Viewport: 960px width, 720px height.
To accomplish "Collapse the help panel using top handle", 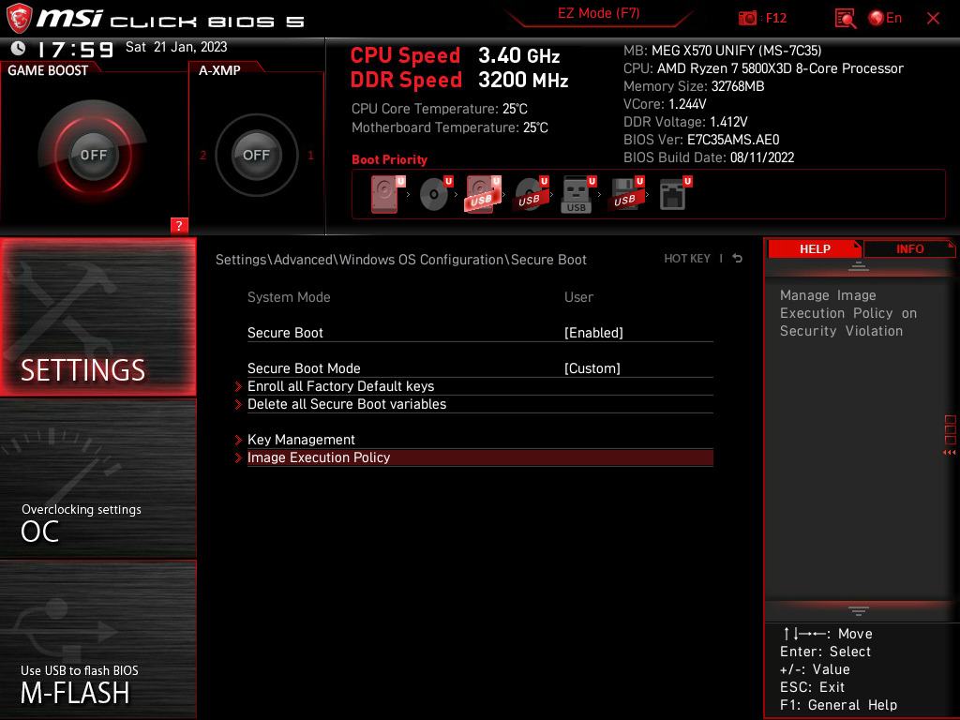I will point(858,267).
